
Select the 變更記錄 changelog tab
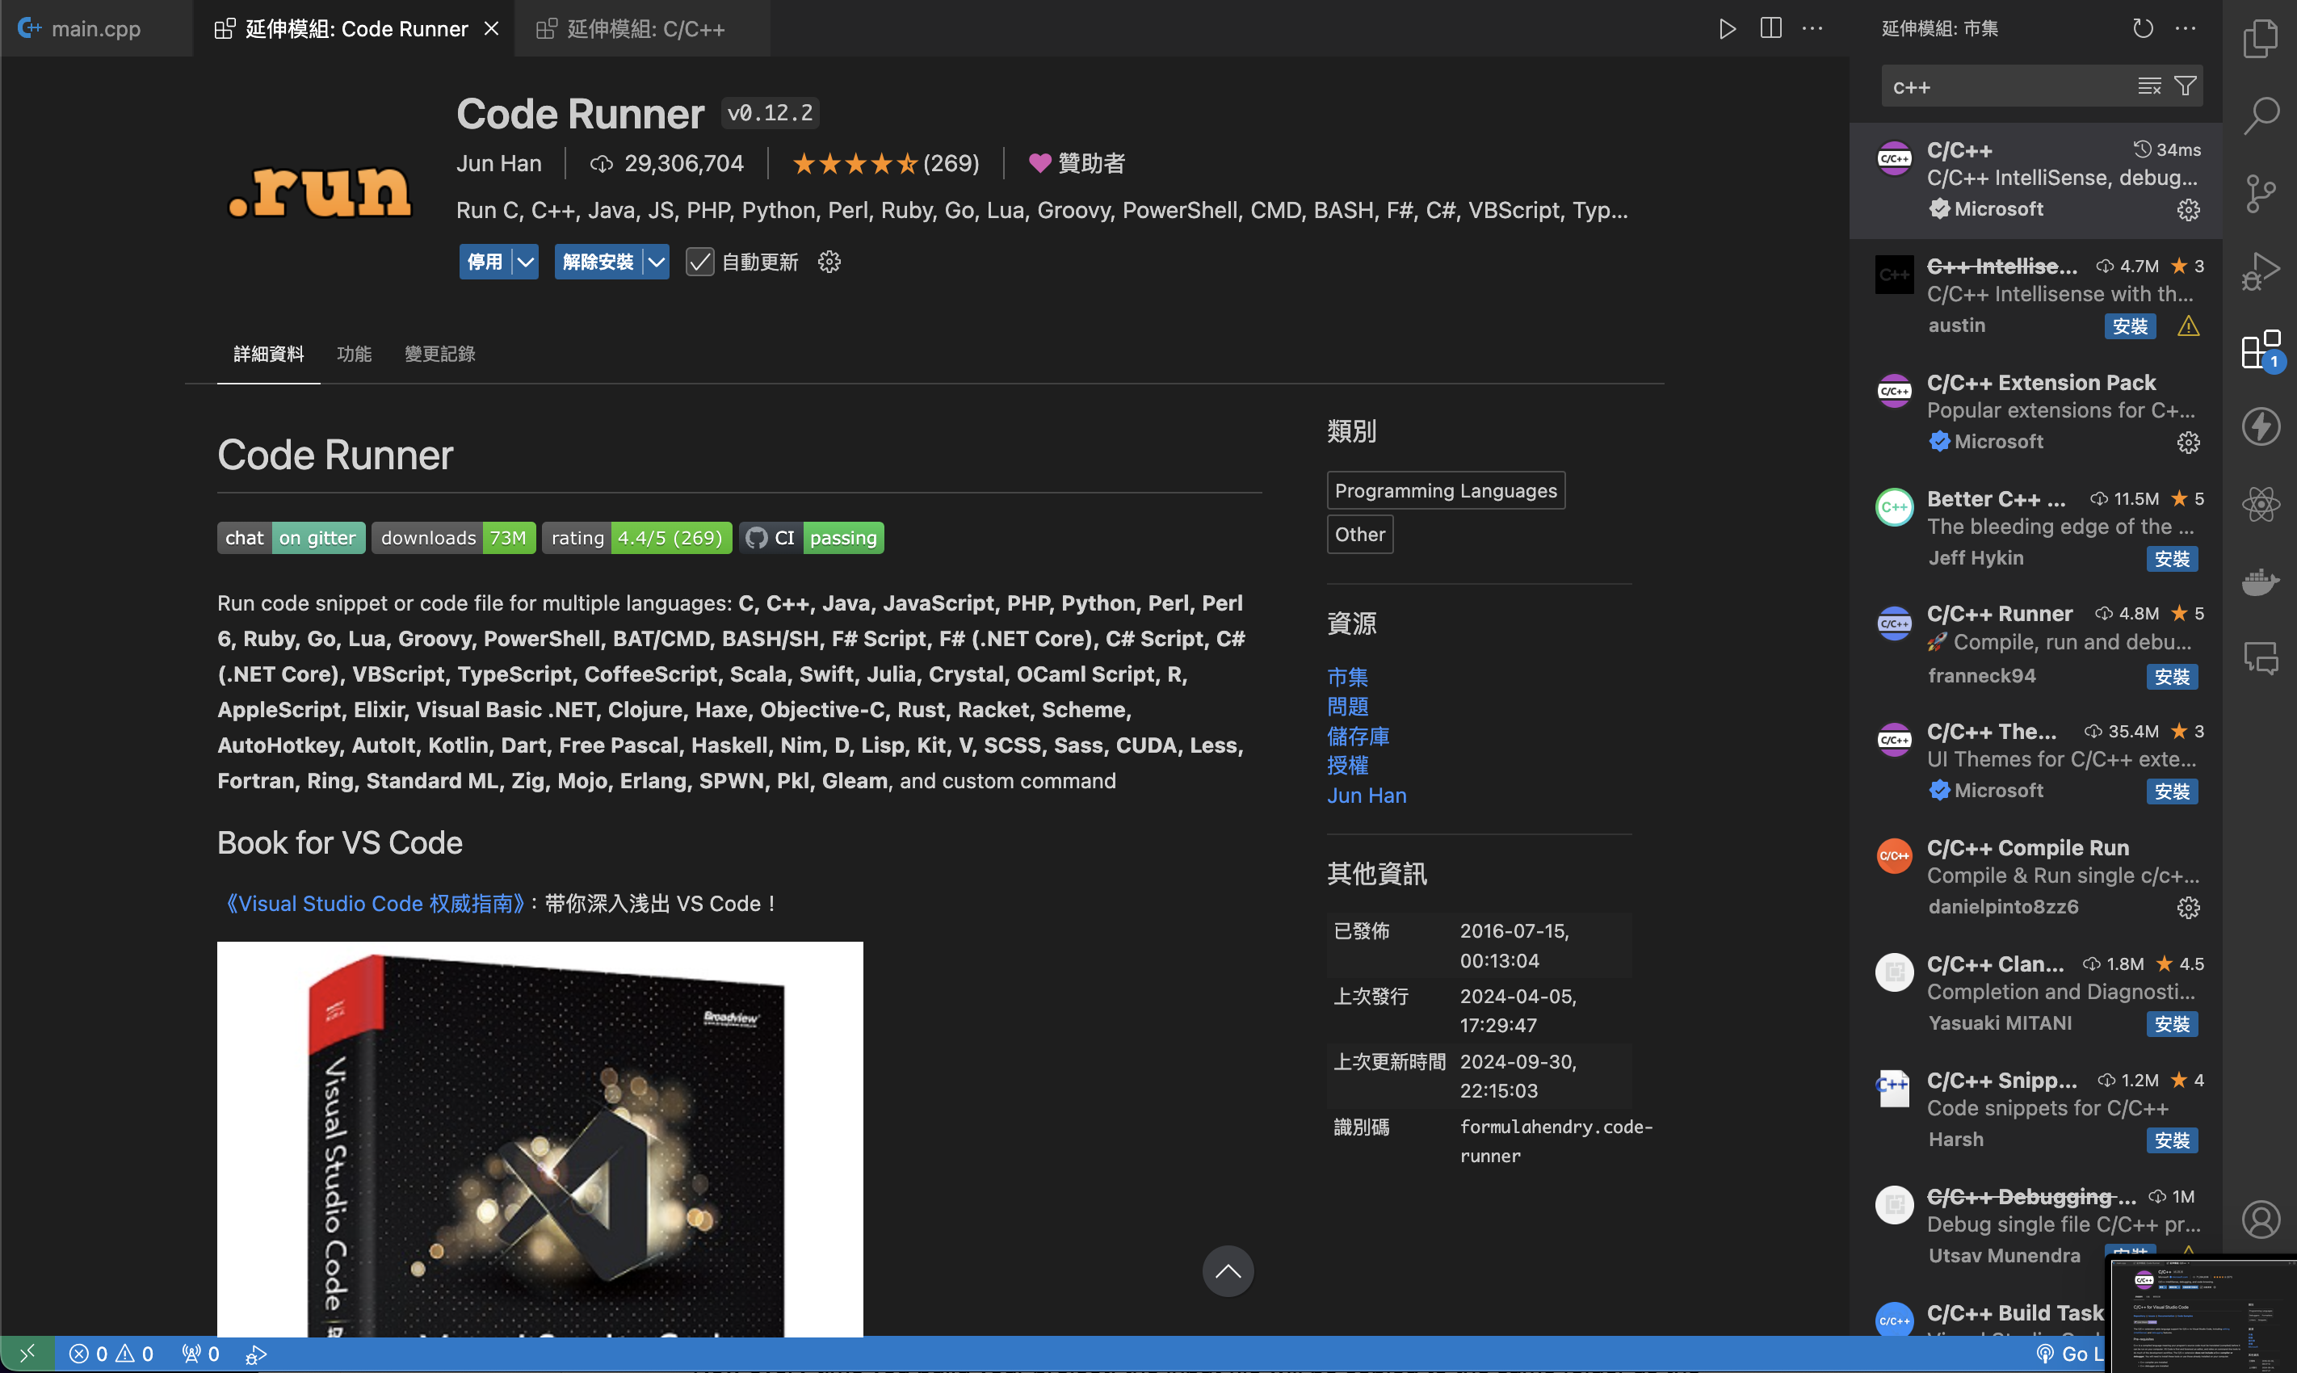tap(439, 354)
